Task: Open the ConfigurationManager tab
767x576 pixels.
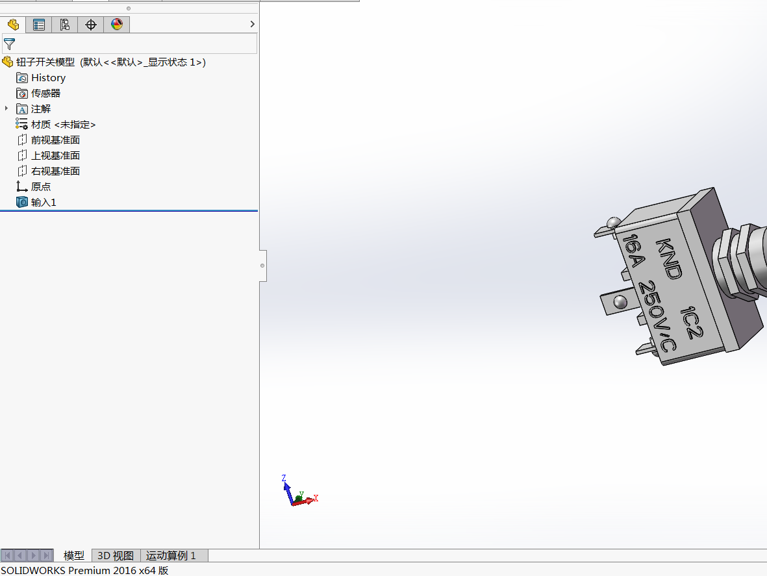Action: [64, 25]
